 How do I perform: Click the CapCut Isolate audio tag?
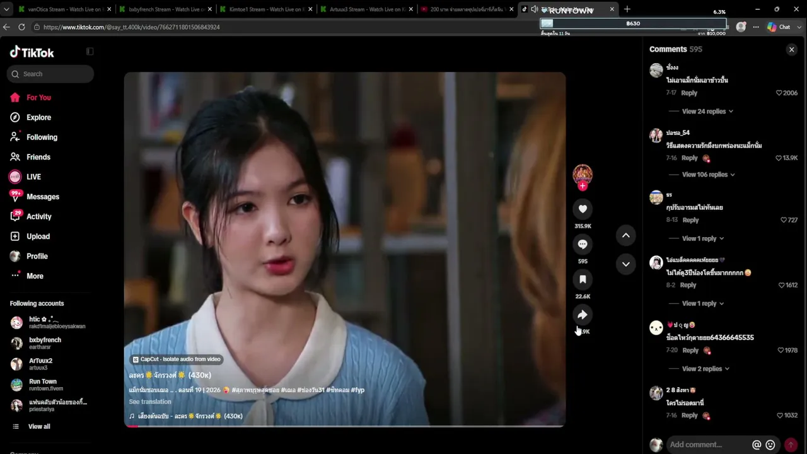coord(177,359)
